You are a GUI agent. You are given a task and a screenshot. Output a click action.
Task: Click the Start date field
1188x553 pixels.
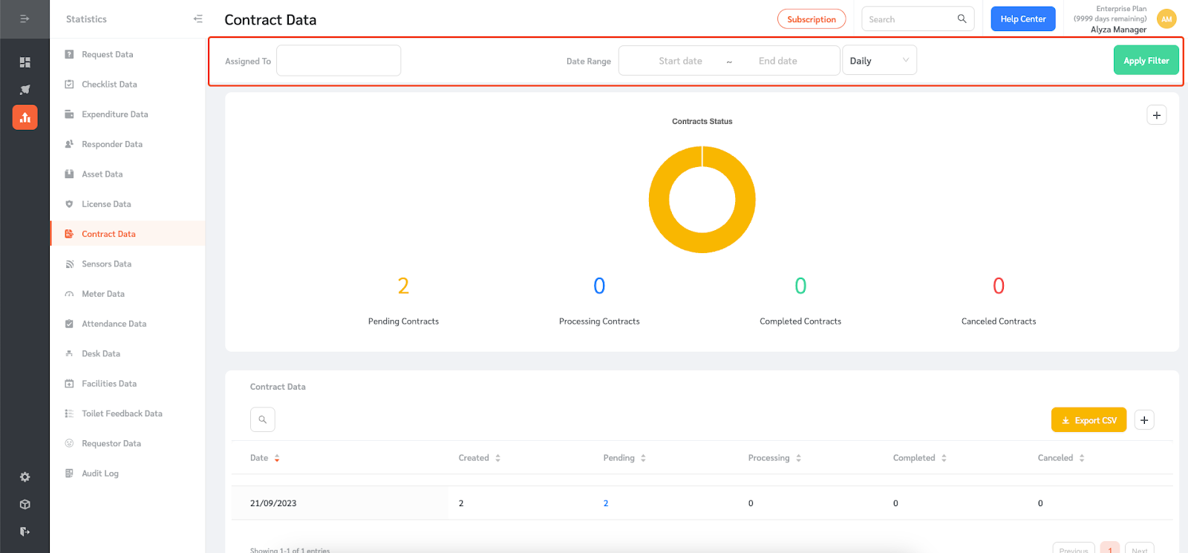(680, 61)
